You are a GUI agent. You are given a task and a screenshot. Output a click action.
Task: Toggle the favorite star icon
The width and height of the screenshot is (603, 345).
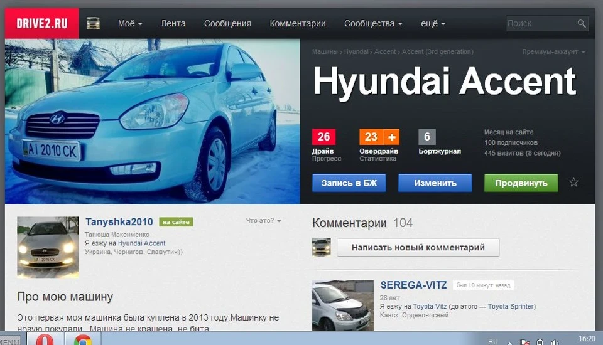click(x=573, y=182)
